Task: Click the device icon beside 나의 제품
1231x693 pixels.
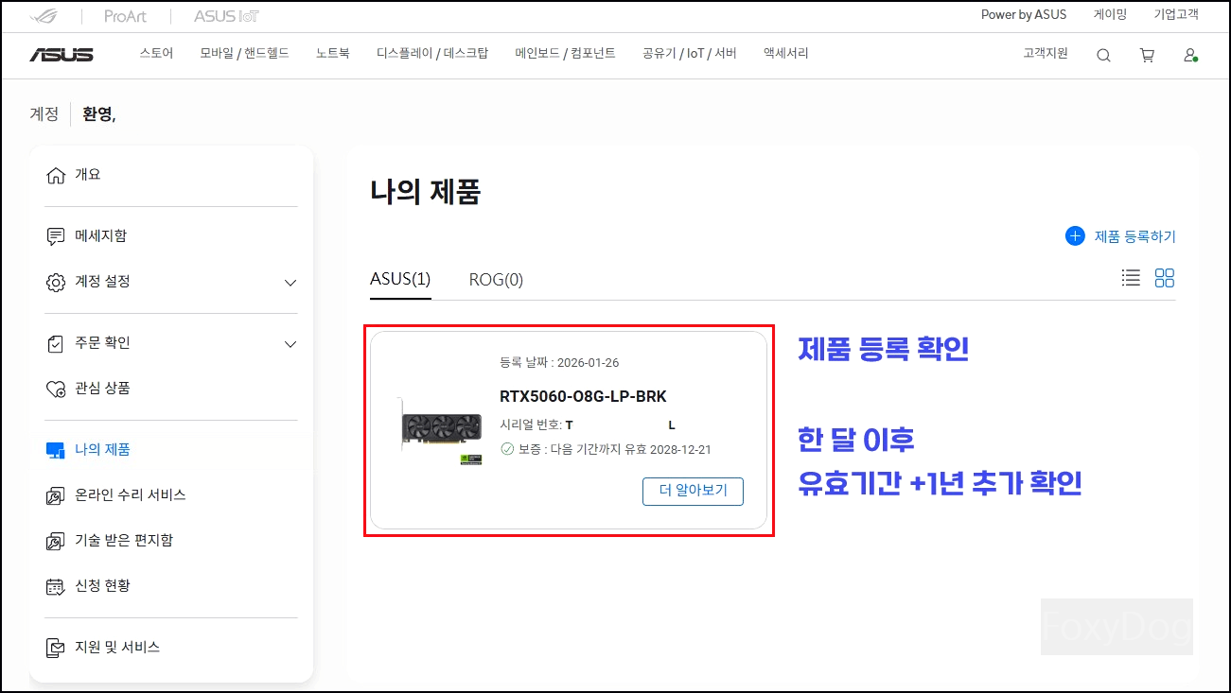Action: [x=56, y=450]
